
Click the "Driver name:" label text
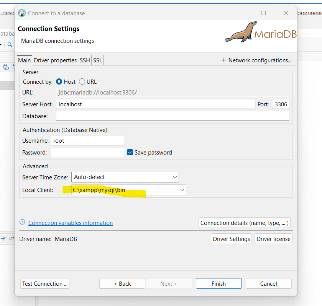pyautogui.click(x=35, y=239)
